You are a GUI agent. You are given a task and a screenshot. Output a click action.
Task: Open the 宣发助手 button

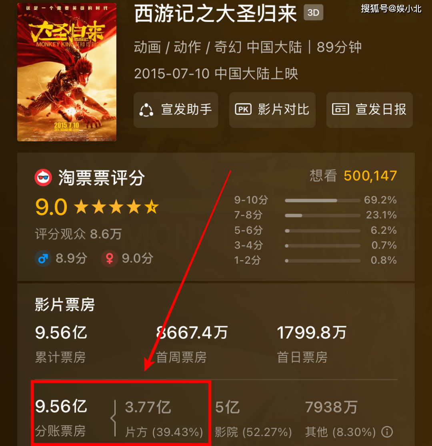tap(176, 110)
